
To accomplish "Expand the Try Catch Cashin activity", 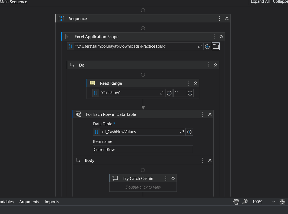I will click(173, 178).
